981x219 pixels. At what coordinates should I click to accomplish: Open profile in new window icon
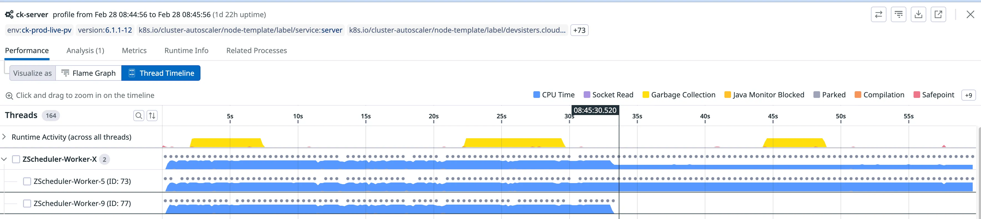(x=938, y=14)
